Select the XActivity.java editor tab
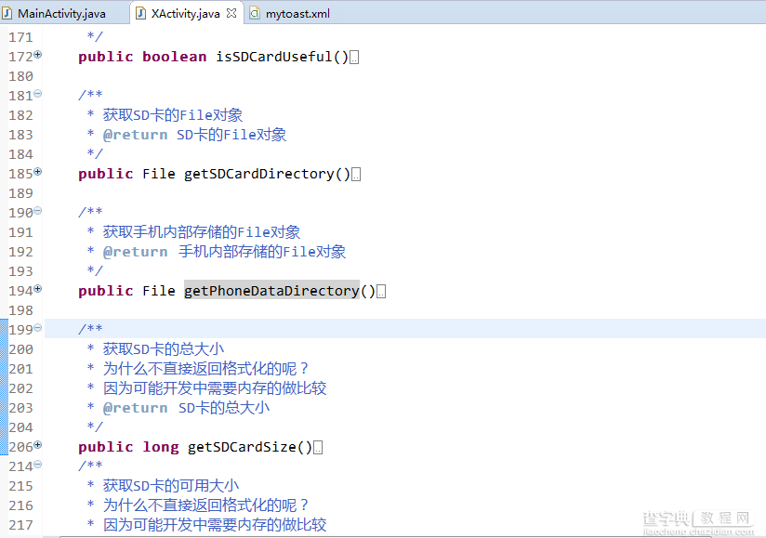 coord(186,14)
